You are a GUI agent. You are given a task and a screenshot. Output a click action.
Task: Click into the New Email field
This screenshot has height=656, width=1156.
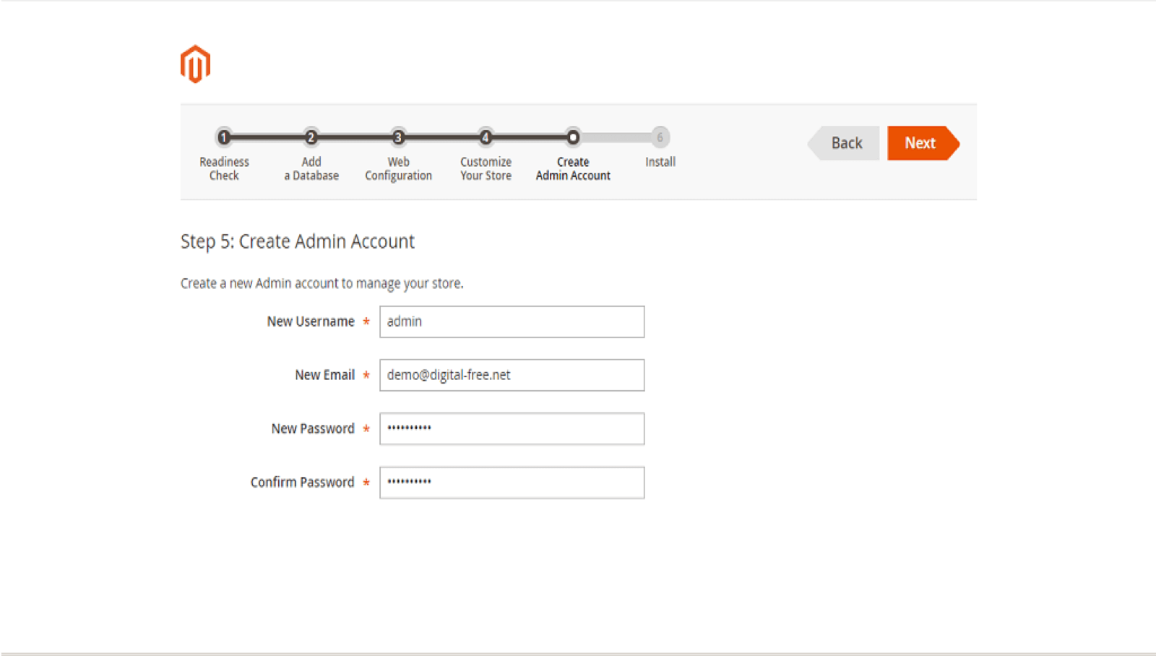(512, 375)
